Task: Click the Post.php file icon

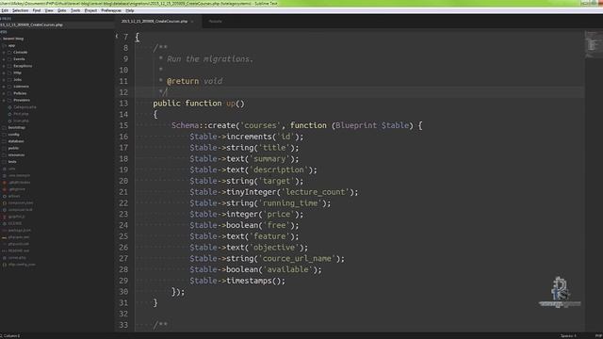Action: (x=10, y=114)
